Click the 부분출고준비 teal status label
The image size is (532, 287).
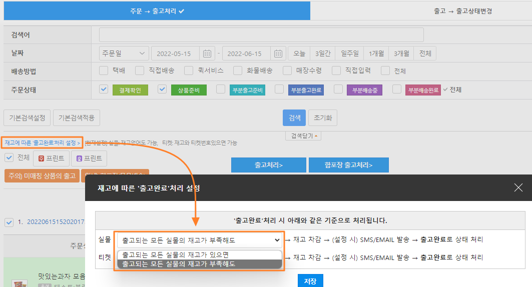point(247,90)
